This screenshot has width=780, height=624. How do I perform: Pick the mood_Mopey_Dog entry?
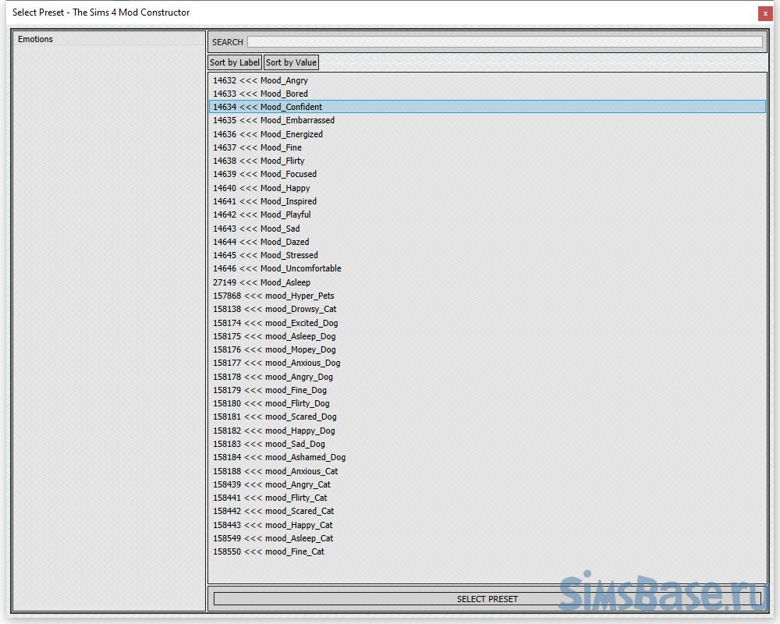click(275, 349)
